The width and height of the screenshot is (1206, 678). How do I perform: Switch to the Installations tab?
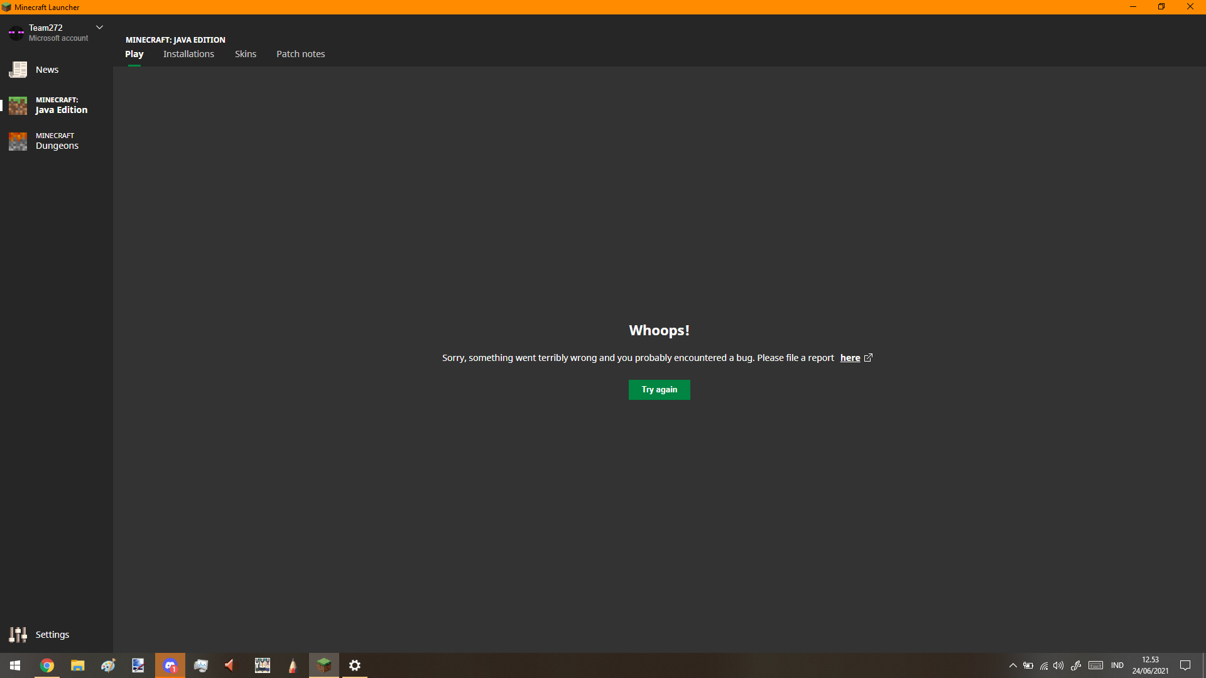pyautogui.click(x=188, y=54)
